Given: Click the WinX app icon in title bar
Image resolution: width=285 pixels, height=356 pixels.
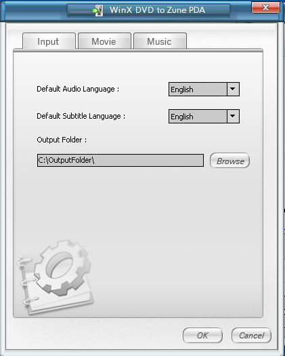Looking at the screenshot, I should point(98,10).
